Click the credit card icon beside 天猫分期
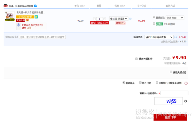 pyautogui.click(x=27, y=20)
